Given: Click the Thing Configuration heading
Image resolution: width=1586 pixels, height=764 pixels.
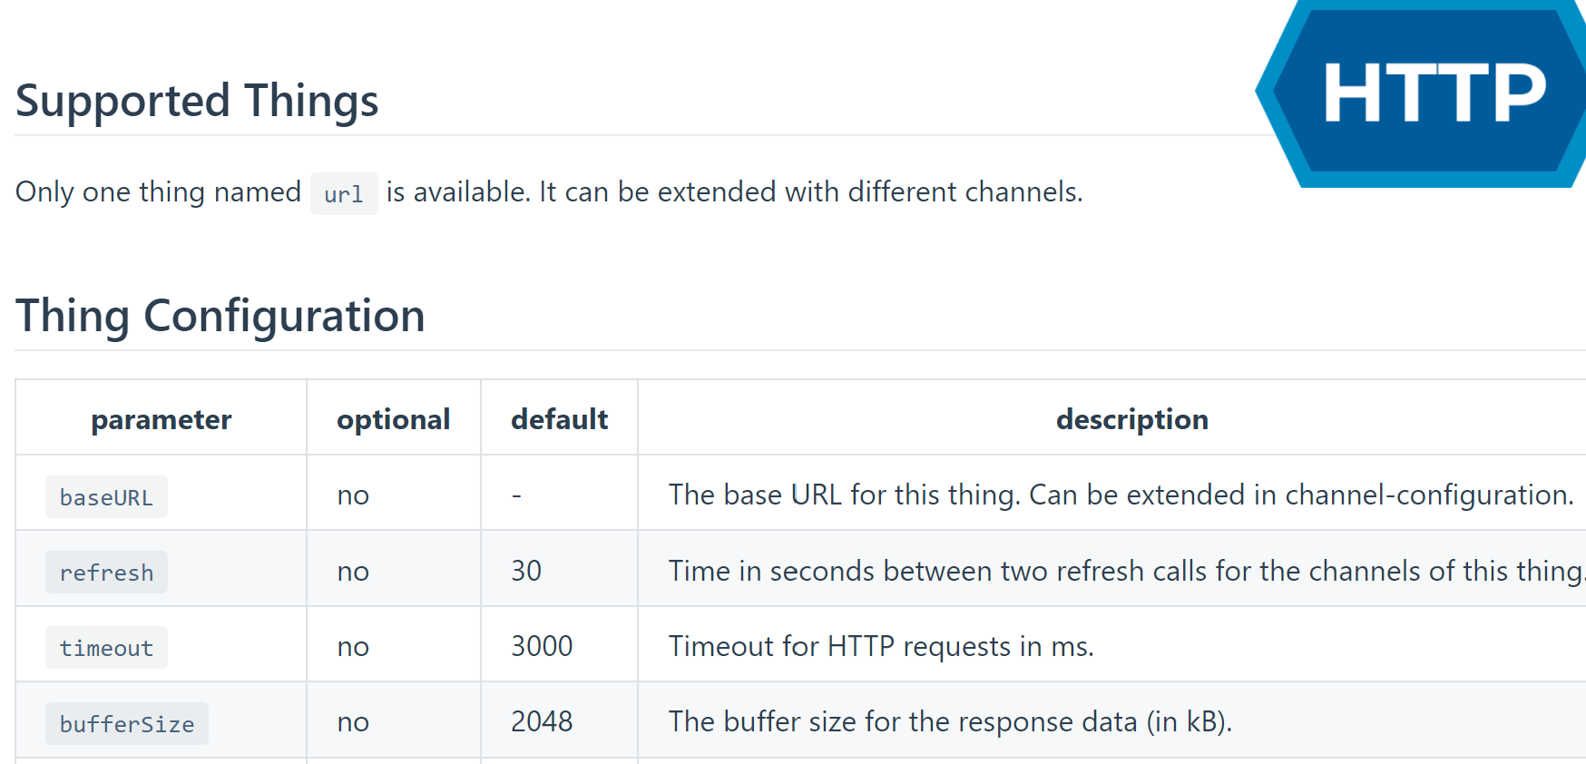Looking at the screenshot, I should [x=220, y=316].
